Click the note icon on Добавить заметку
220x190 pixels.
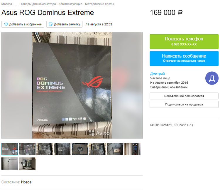pos(50,24)
